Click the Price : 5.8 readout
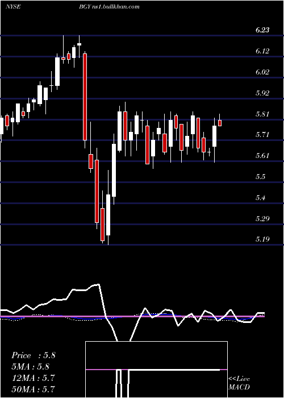Screen dimensions: 284x398 coord(33,355)
